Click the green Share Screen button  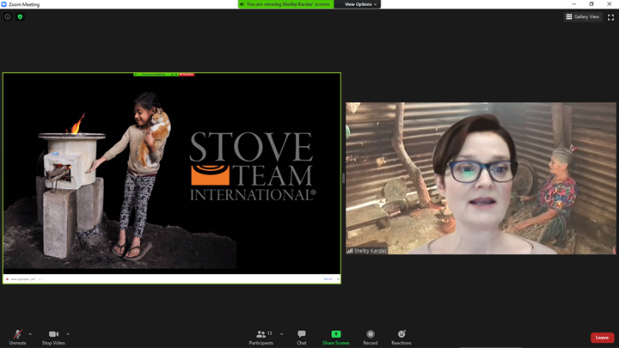pos(336,338)
